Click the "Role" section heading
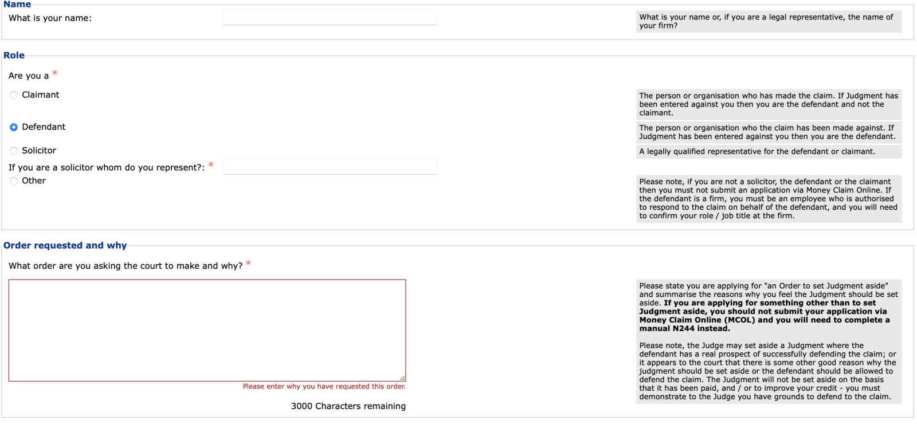Viewport: 917px width, 432px height. point(14,56)
